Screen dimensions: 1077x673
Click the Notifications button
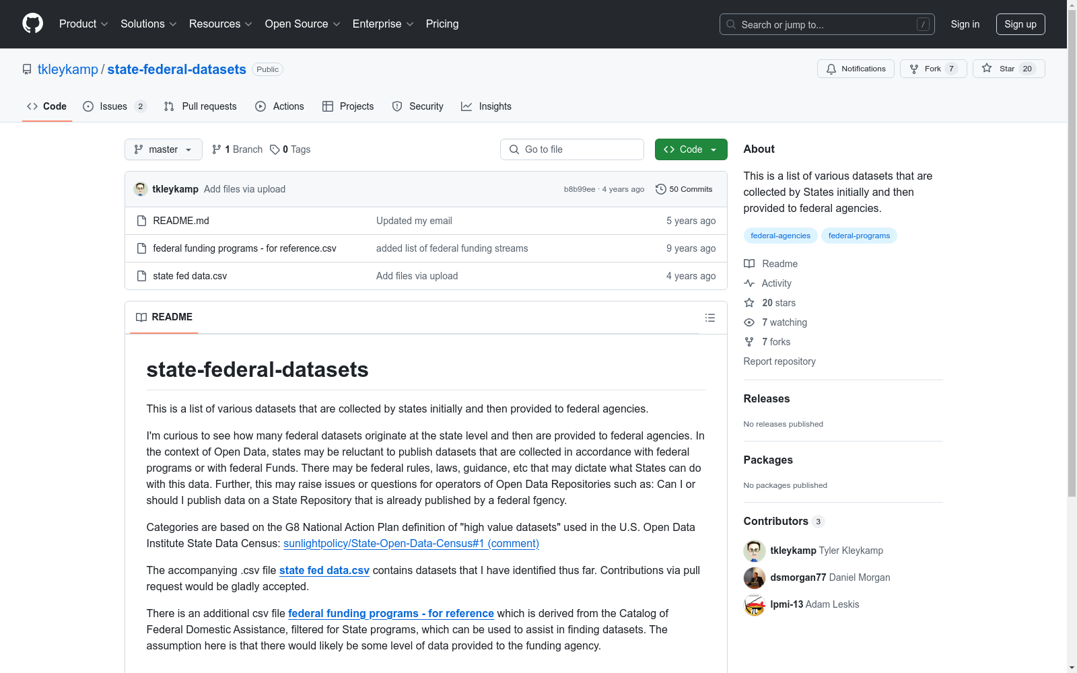856,69
